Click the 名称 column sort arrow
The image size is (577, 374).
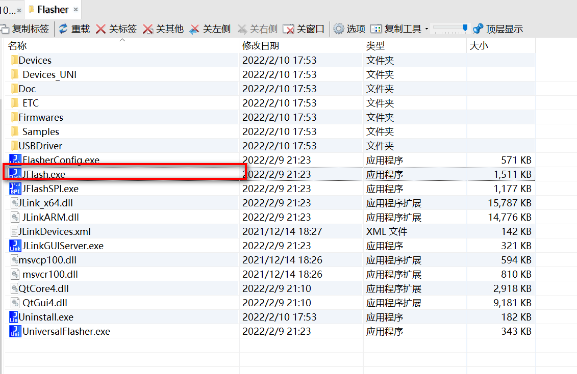click(x=122, y=39)
